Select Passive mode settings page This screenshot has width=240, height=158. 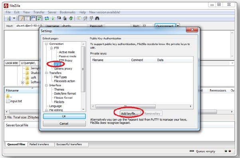coord(67,56)
